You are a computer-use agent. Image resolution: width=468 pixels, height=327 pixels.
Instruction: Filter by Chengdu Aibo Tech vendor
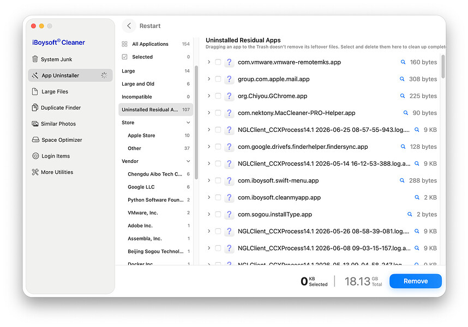click(155, 174)
